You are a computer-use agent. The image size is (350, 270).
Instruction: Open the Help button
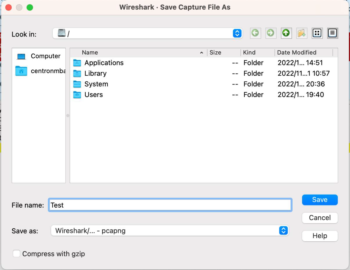[320, 236]
